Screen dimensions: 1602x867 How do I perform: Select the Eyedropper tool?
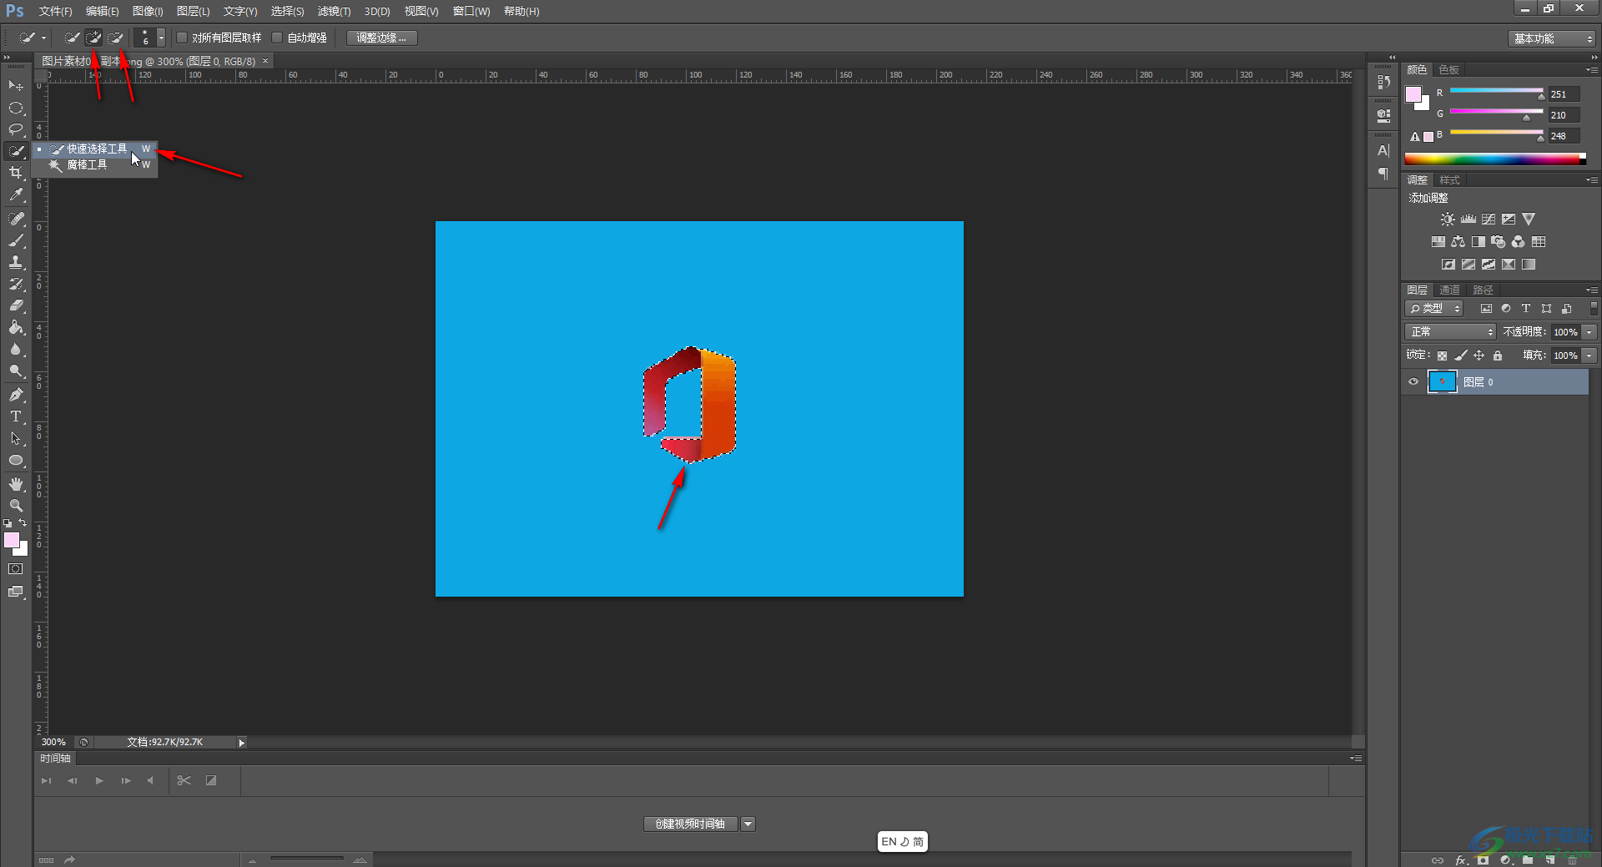point(16,195)
